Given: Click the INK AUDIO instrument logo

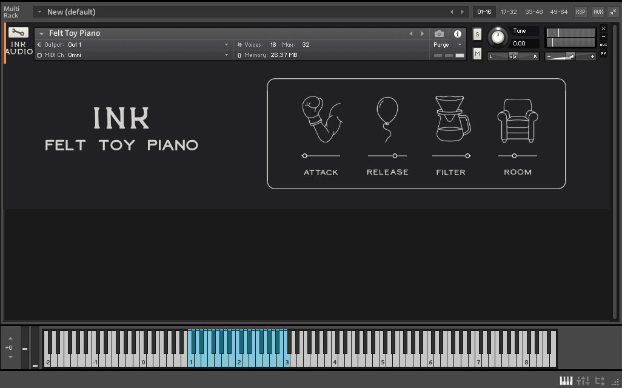Looking at the screenshot, I should pyautogui.click(x=19, y=48).
